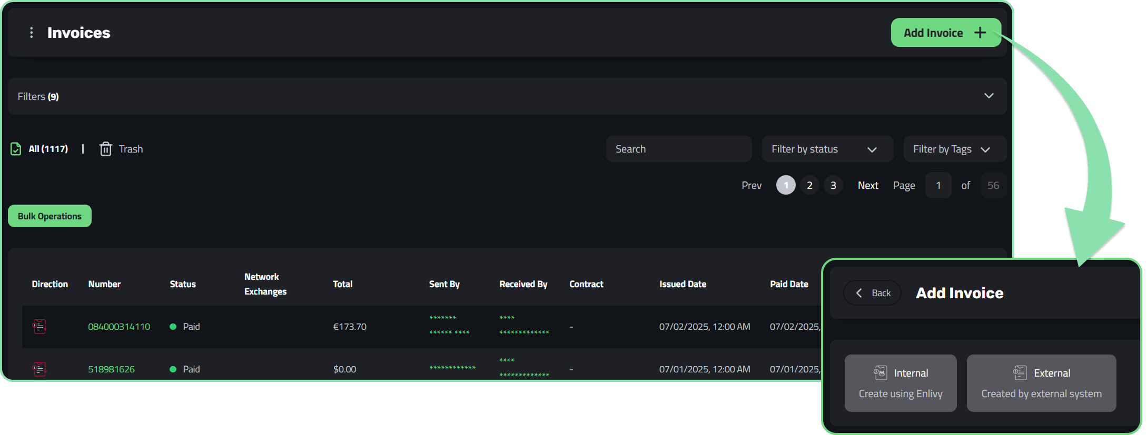Open the Filter by status dropdown
1147x435 pixels.
pos(827,149)
